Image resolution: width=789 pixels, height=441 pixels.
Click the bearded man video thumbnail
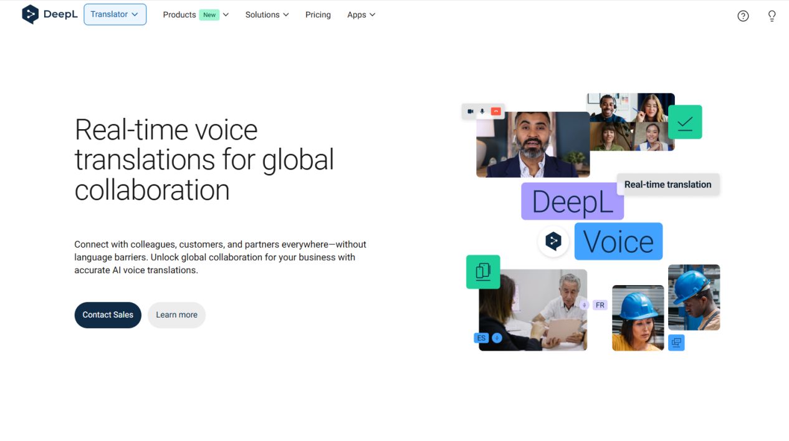(533, 145)
